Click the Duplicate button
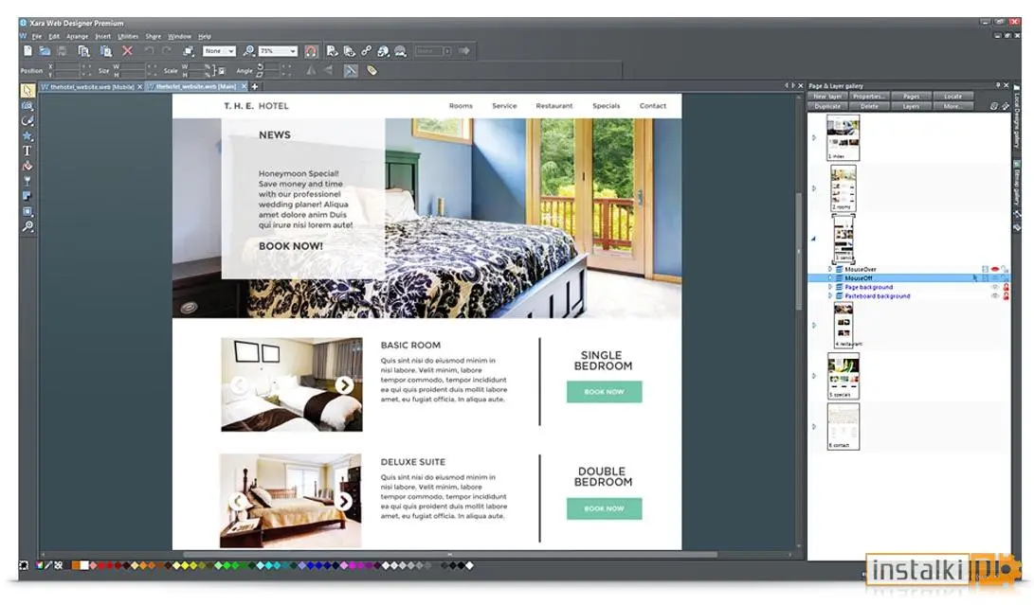 tap(827, 106)
